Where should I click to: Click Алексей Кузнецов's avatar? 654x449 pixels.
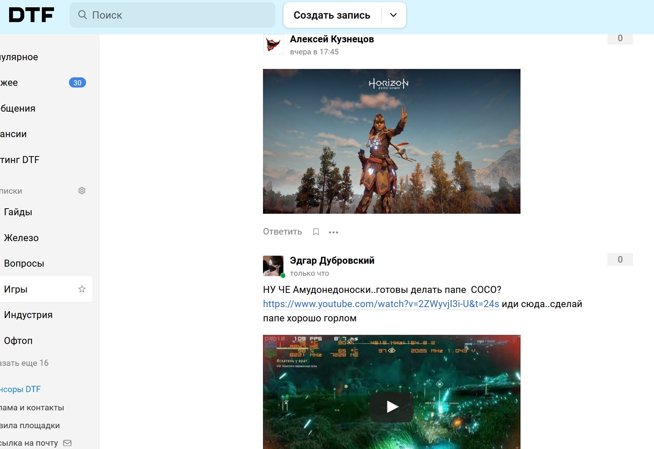(273, 44)
